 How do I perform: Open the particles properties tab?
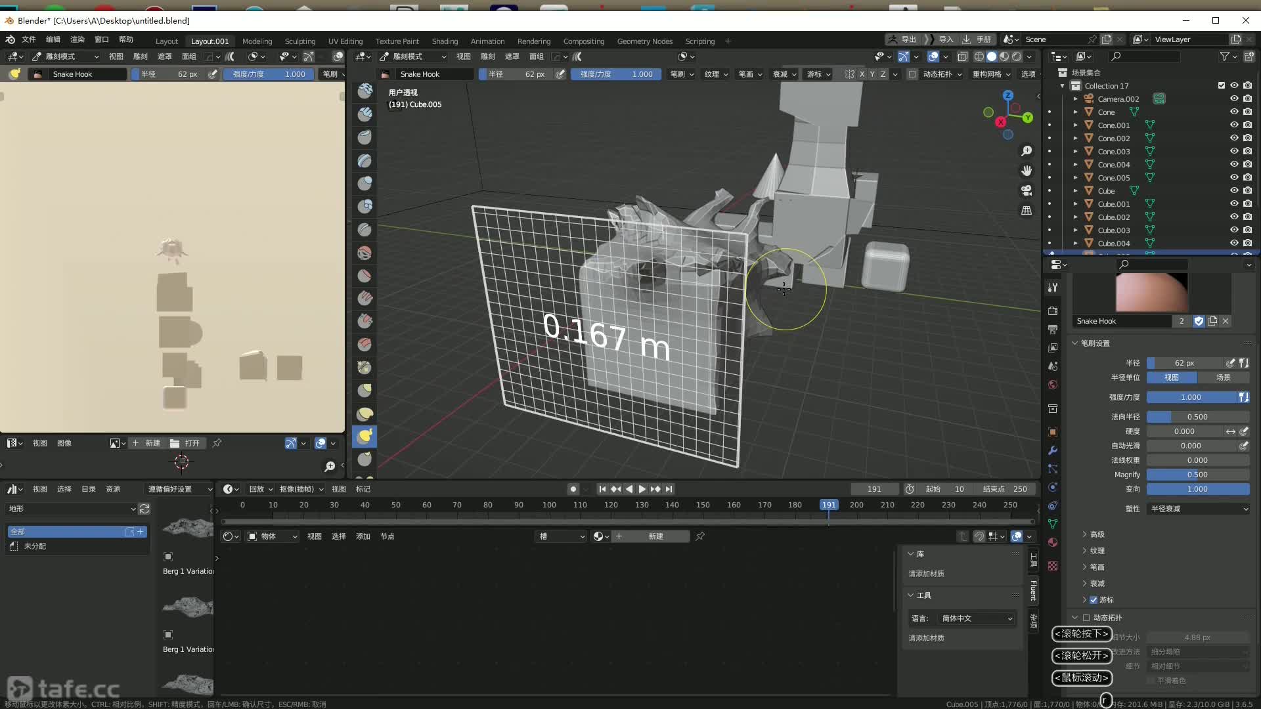pyautogui.click(x=1053, y=469)
